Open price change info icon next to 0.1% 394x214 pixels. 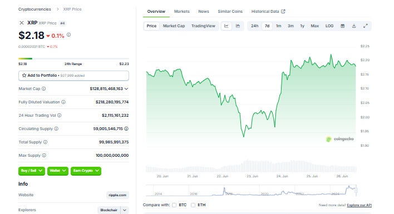coord(68,35)
